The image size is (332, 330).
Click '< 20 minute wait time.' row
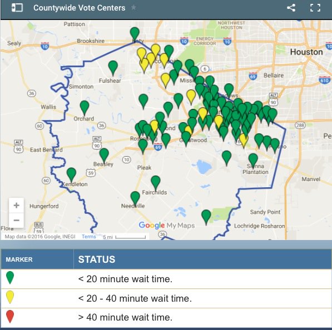tap(166, 279)
